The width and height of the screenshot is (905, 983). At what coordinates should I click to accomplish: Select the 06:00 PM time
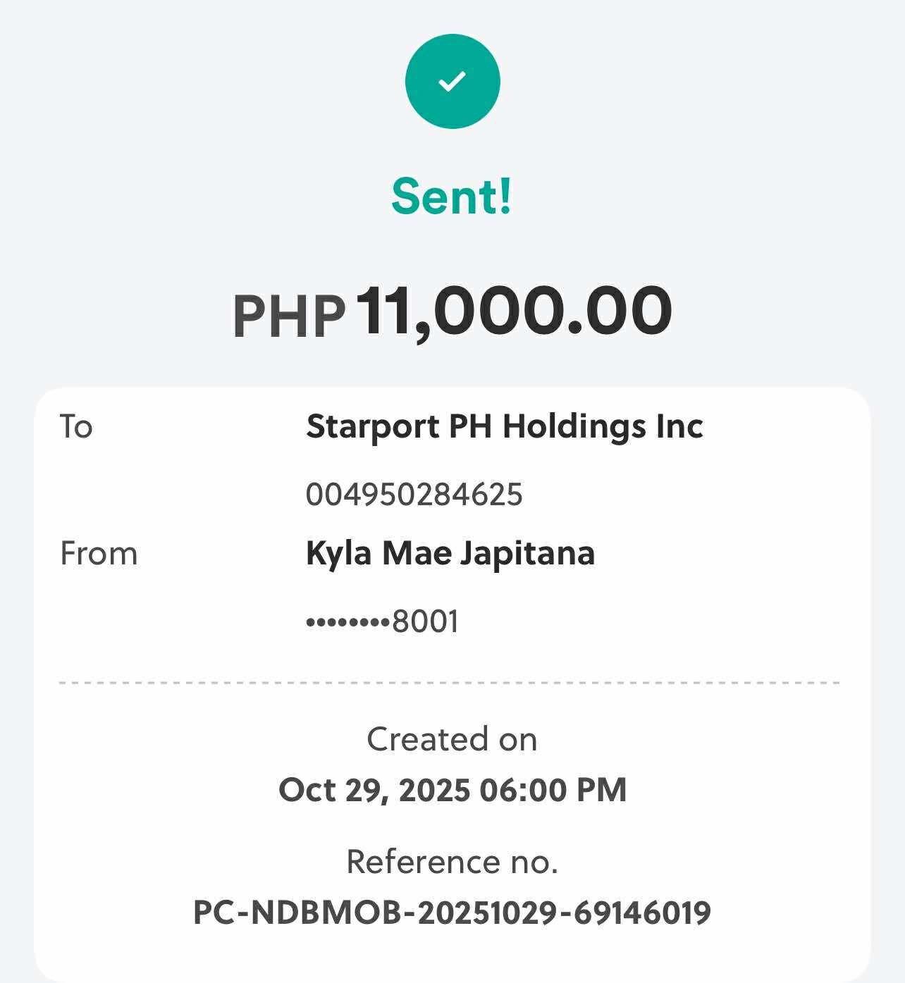[553, 790]
